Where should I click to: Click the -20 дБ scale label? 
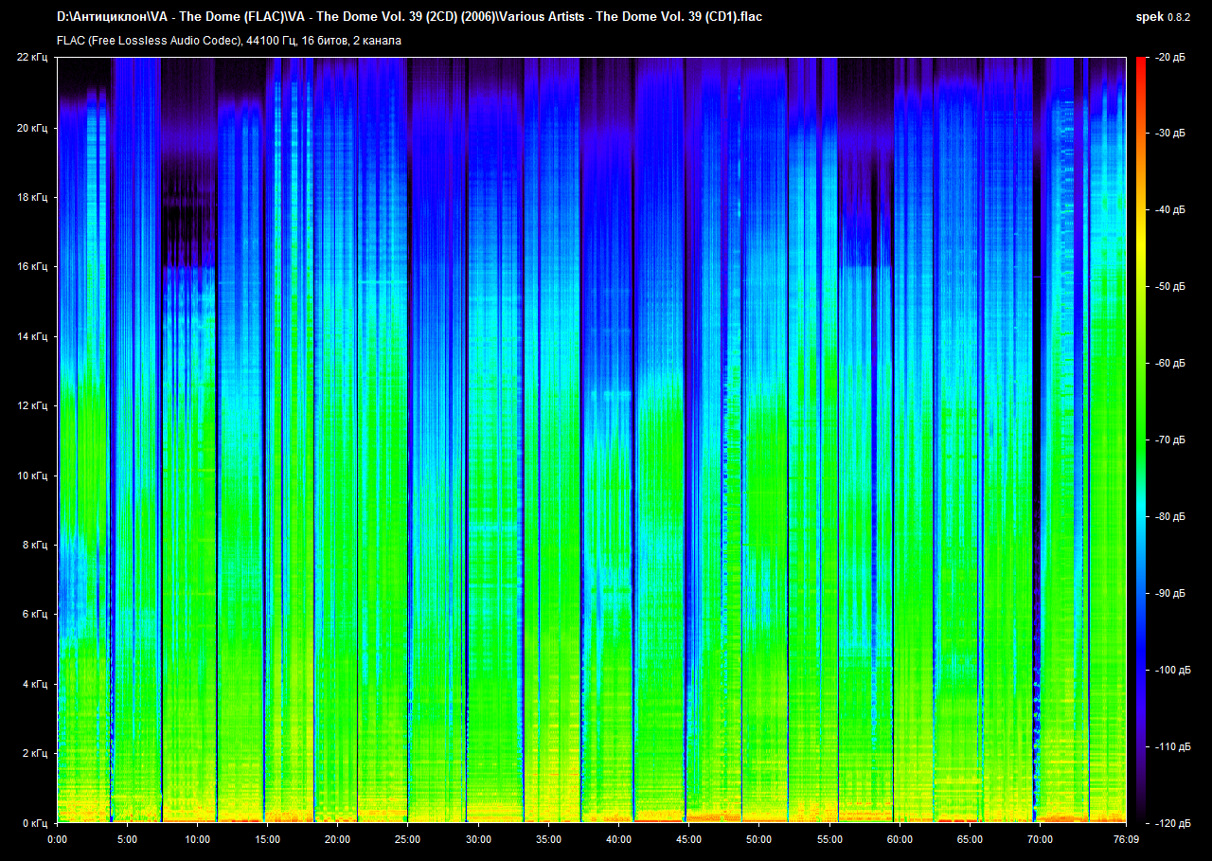(x=1169, y=58)
